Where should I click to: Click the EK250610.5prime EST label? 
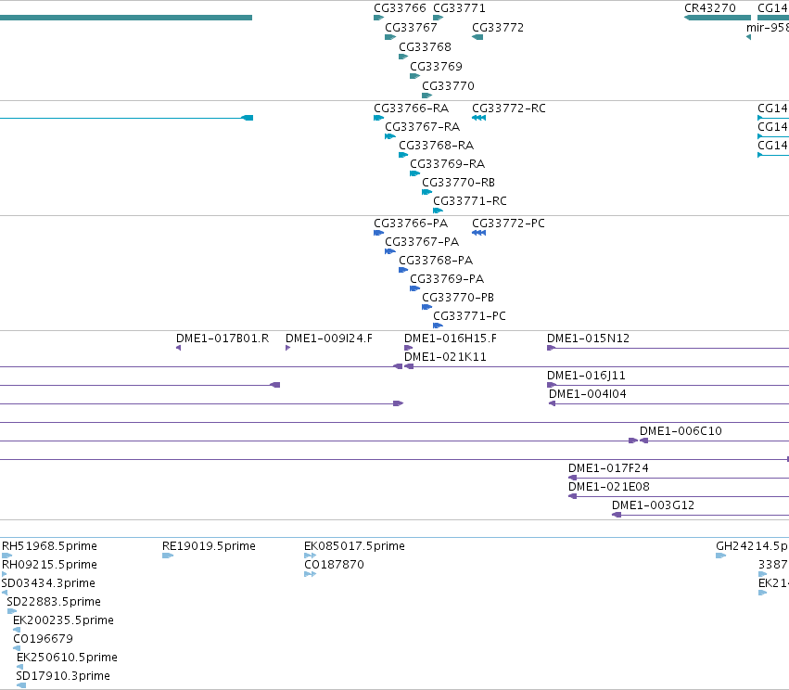pos(67,658)
